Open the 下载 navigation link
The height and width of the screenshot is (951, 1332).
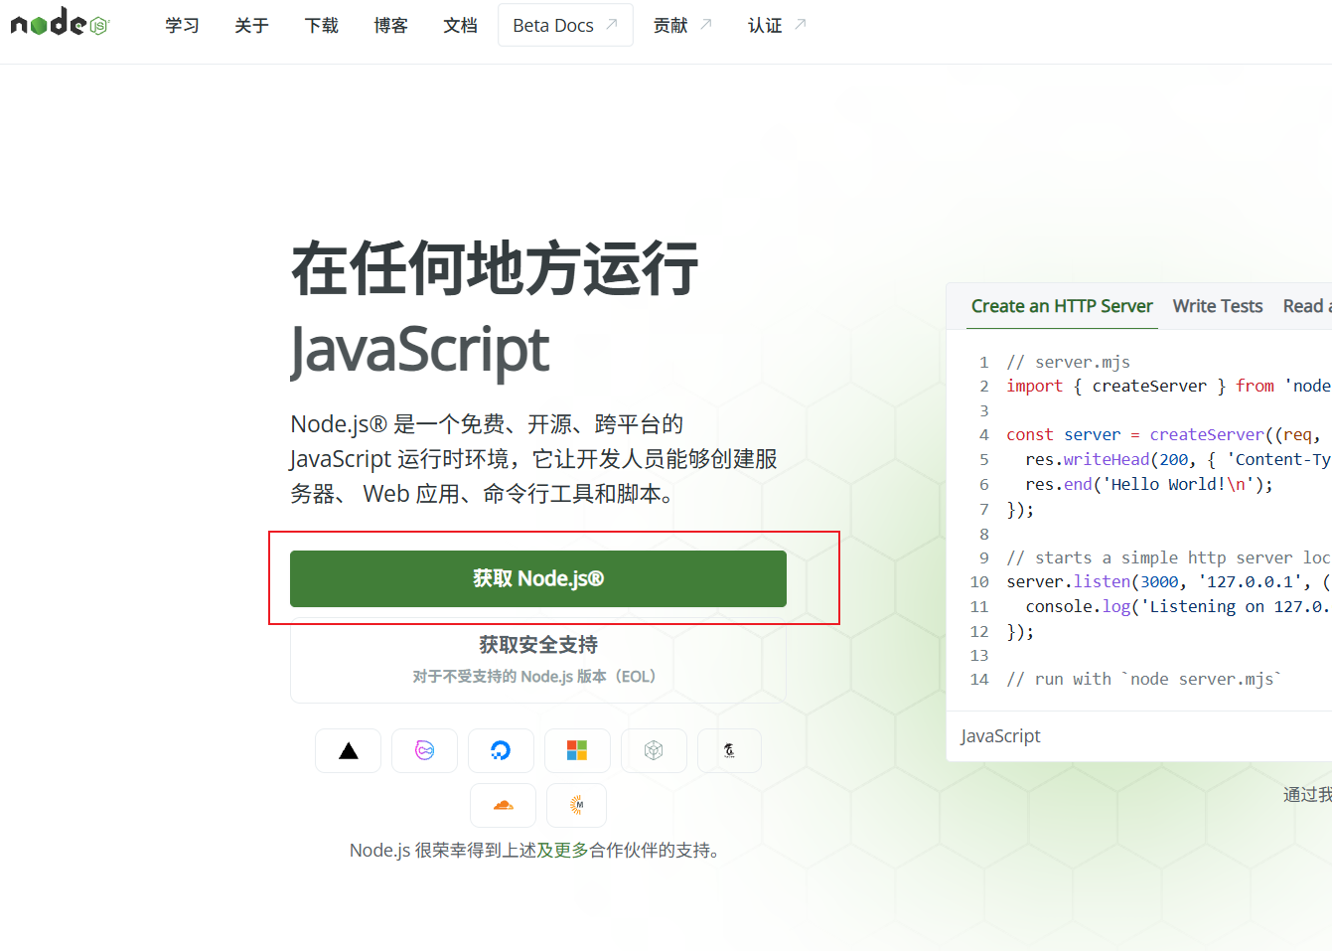(321, 25)
